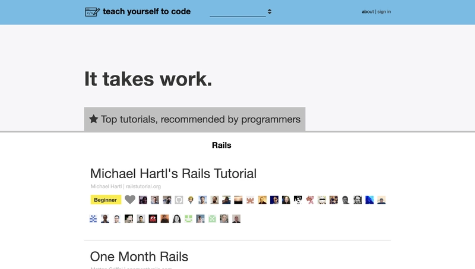475x269 pixels.
Task: Open Michael Hartl's Rails Tutorial title
Action: tap(173, 173)
